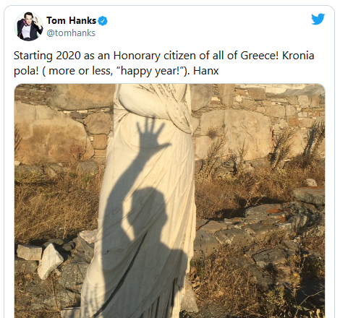
Task: Select the word "Greece!" in the tweet
Action: 260,56
